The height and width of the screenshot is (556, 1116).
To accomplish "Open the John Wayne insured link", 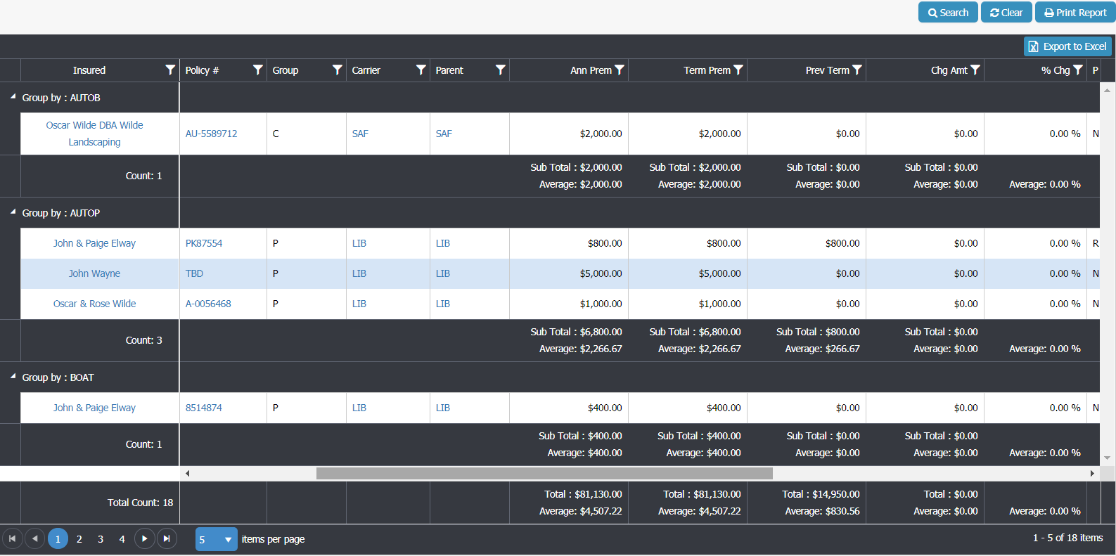I will click(94, 273).
